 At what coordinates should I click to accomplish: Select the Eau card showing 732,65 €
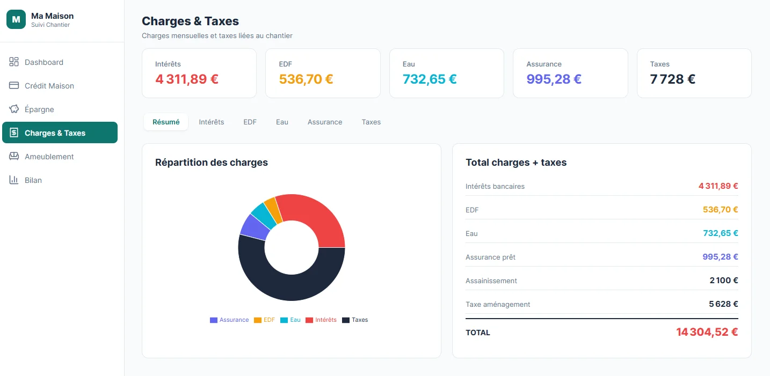pos(446,73)
